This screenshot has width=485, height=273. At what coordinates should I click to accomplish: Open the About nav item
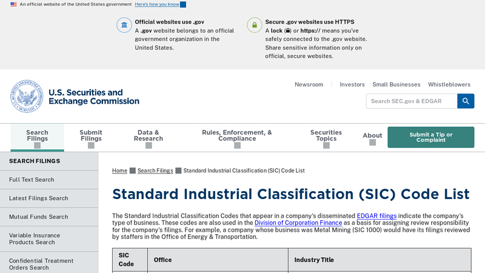372,135
